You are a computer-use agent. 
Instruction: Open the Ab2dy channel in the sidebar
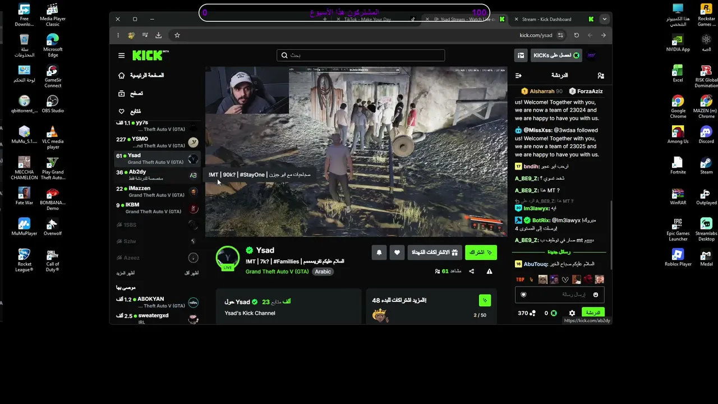(x=158, y=175)
